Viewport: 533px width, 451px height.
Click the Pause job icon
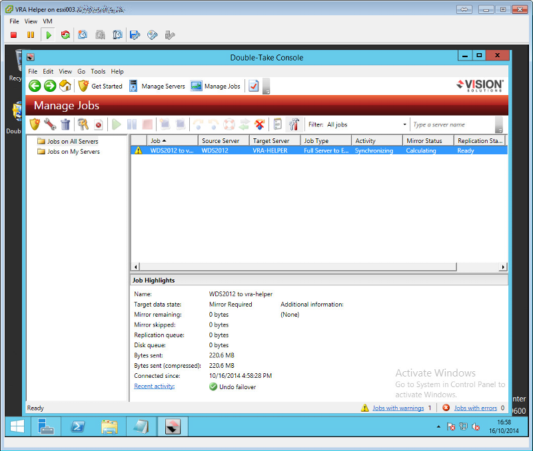[132, 124]
